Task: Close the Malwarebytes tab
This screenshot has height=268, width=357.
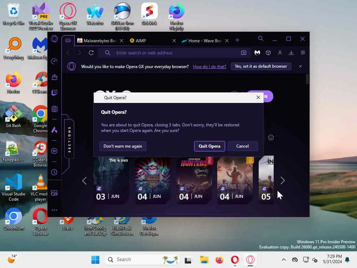Action: 122,40
